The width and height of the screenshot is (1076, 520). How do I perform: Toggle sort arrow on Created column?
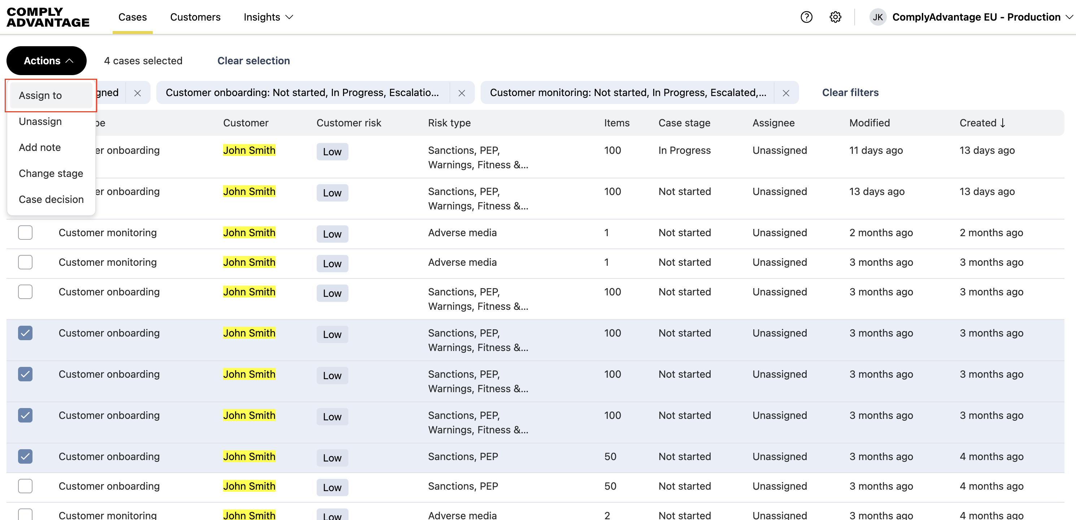click(x=1002, y=123)
